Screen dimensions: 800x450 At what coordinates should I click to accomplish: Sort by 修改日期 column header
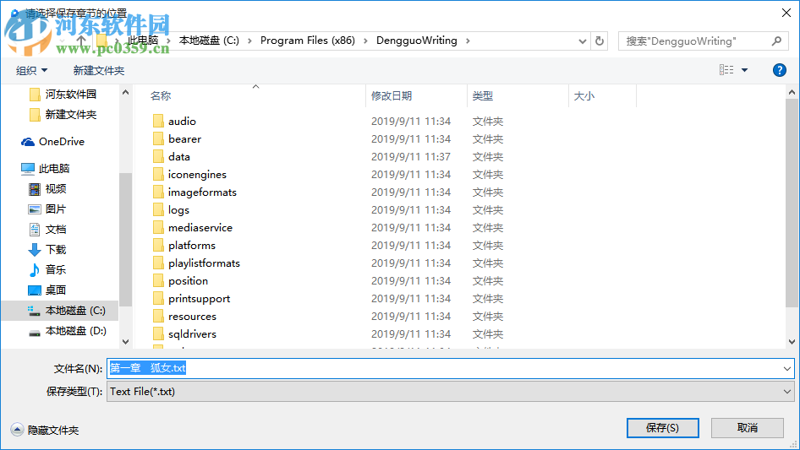(x=392, y=95)
